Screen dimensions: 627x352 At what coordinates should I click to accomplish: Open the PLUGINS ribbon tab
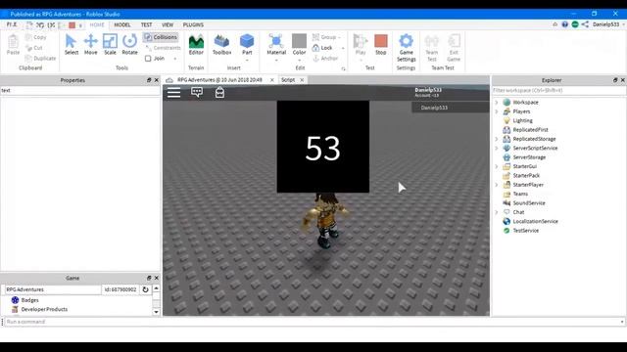pos(193,24)
